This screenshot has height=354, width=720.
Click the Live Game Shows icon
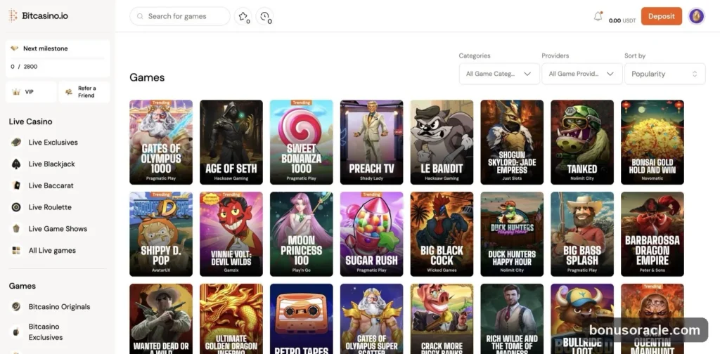coord(16,228)
